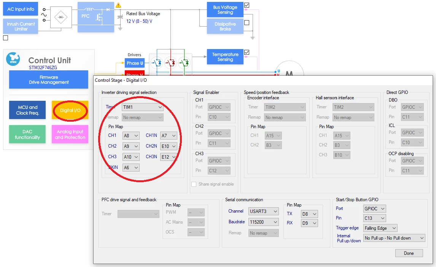Toggle the Bus Voltage Sensing checkbox

click(x=247, y=5)
